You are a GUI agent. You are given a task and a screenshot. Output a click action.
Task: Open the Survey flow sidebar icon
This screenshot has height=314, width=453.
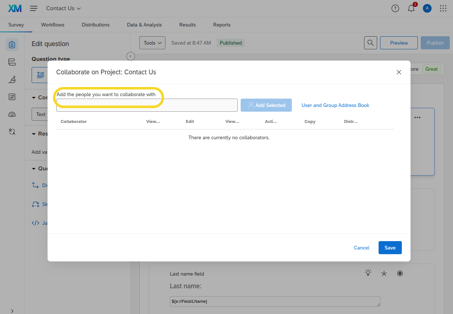tap(12, 62)
